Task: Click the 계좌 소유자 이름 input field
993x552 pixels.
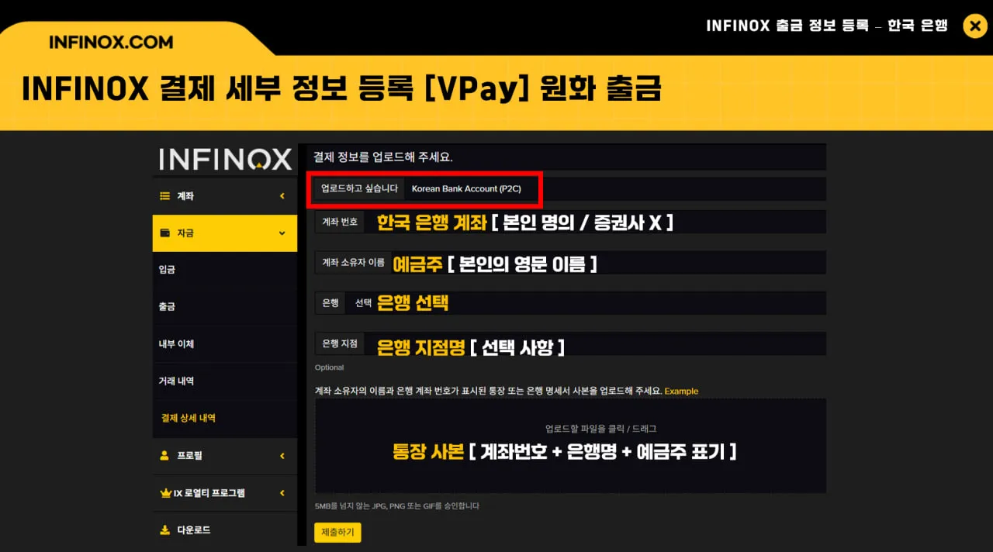Action: point(608,262)
